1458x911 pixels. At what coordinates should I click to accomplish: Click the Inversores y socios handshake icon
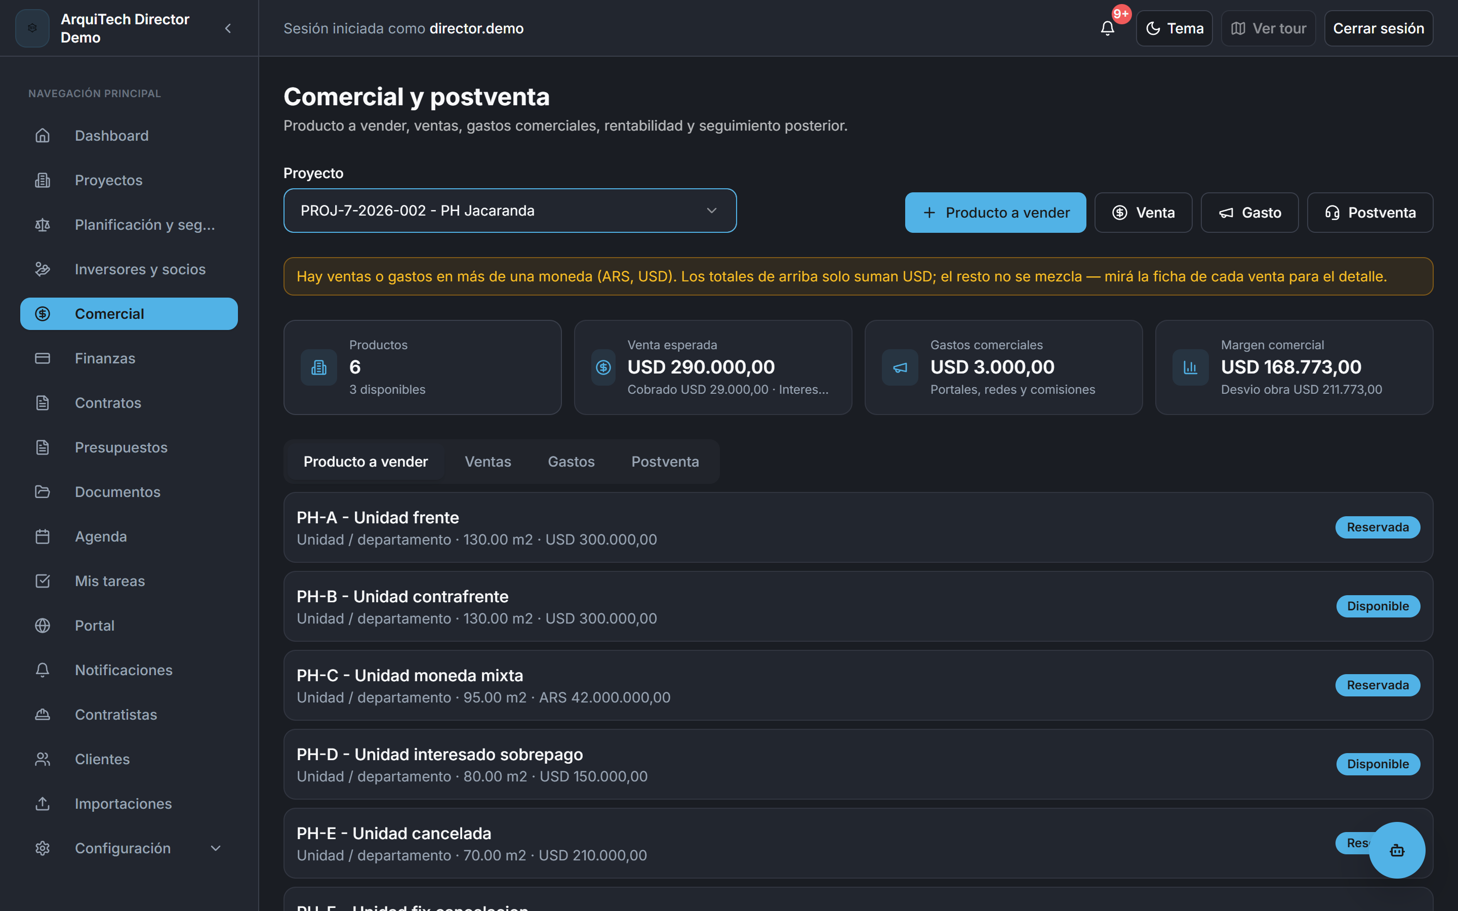tap(42, 269)
